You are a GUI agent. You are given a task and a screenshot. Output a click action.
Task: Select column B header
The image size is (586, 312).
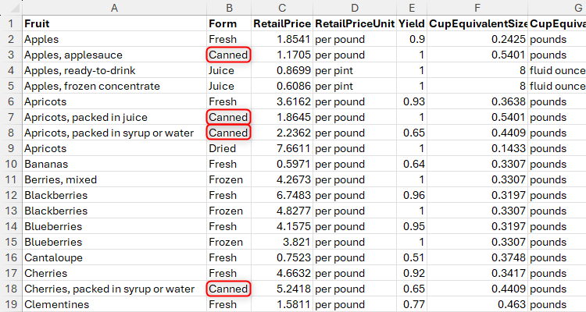228,8
